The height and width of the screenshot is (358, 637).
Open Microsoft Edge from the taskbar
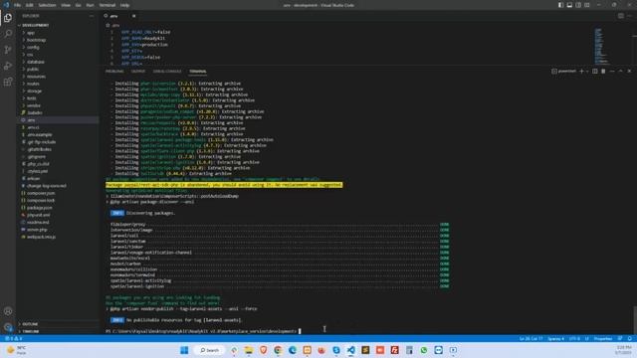point(293,350)
